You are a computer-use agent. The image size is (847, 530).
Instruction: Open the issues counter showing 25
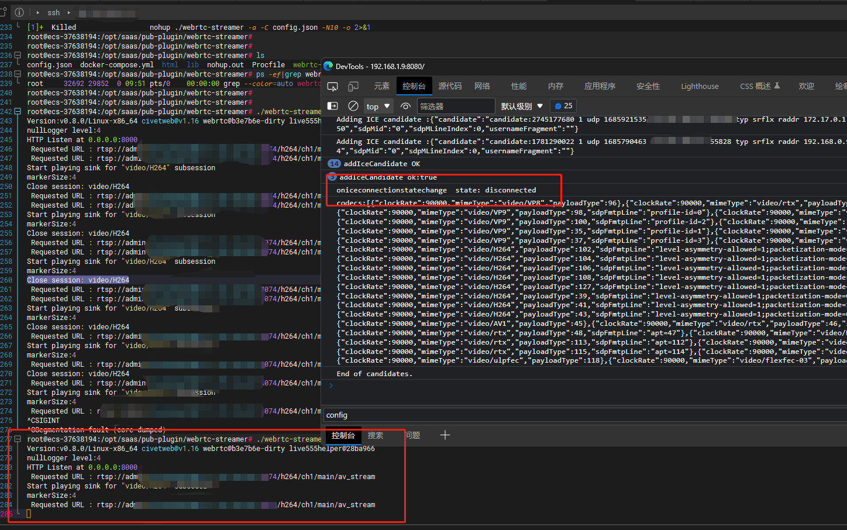coord(563,106)
